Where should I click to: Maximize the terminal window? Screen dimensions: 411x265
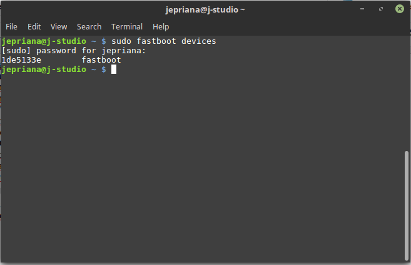[x=380, y=9]
